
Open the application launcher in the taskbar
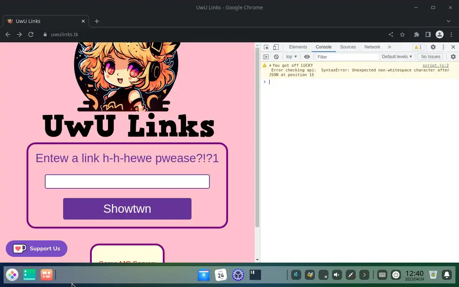(x=12, y=275)
